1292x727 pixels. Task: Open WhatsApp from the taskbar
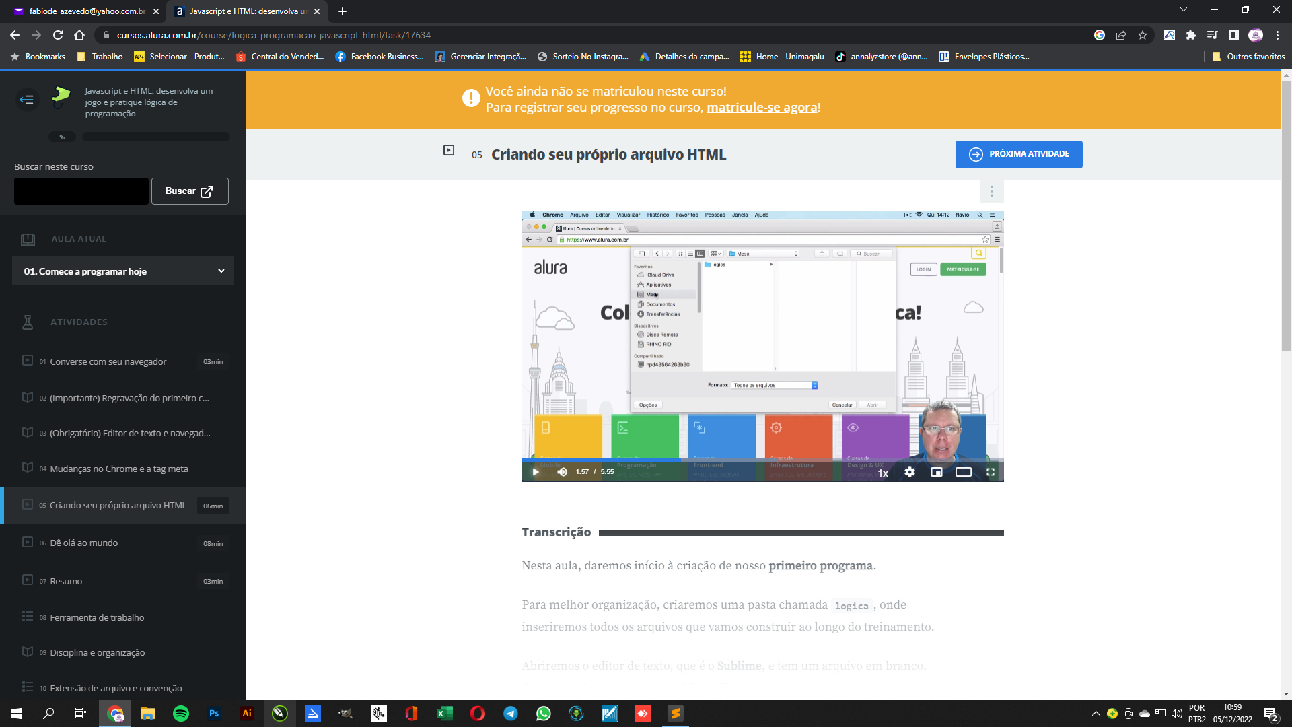[544, 714]
